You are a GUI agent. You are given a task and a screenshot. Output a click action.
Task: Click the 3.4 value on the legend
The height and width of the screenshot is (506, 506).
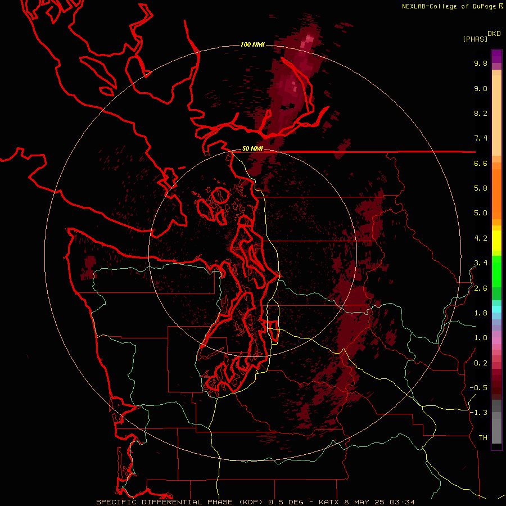(481, 263)
